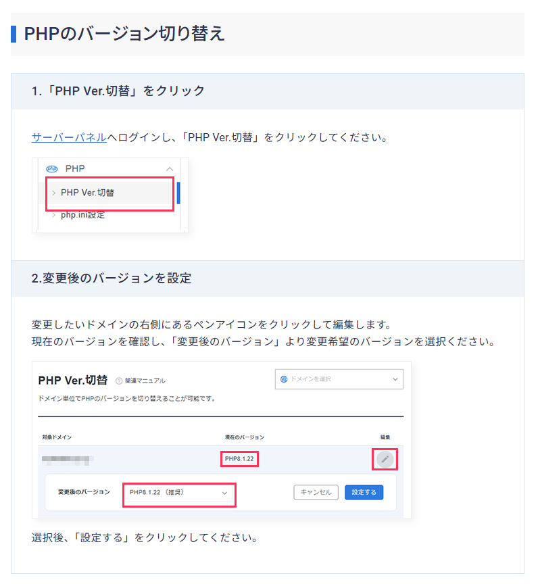Viewport: 538px width, 584px height.
Task: Click the arrow beside PHP Ver.切替
Action: click(54, 193)
